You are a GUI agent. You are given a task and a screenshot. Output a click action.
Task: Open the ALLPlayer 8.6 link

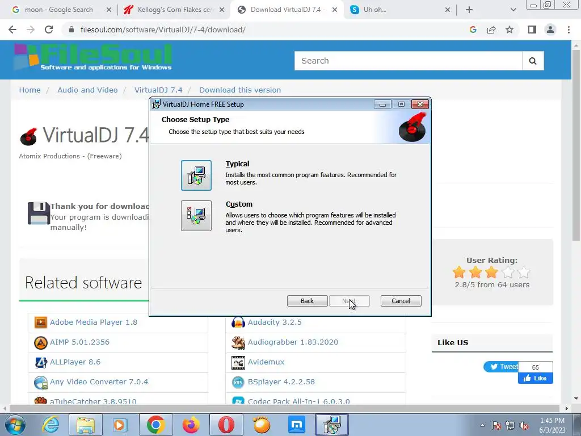75,362
